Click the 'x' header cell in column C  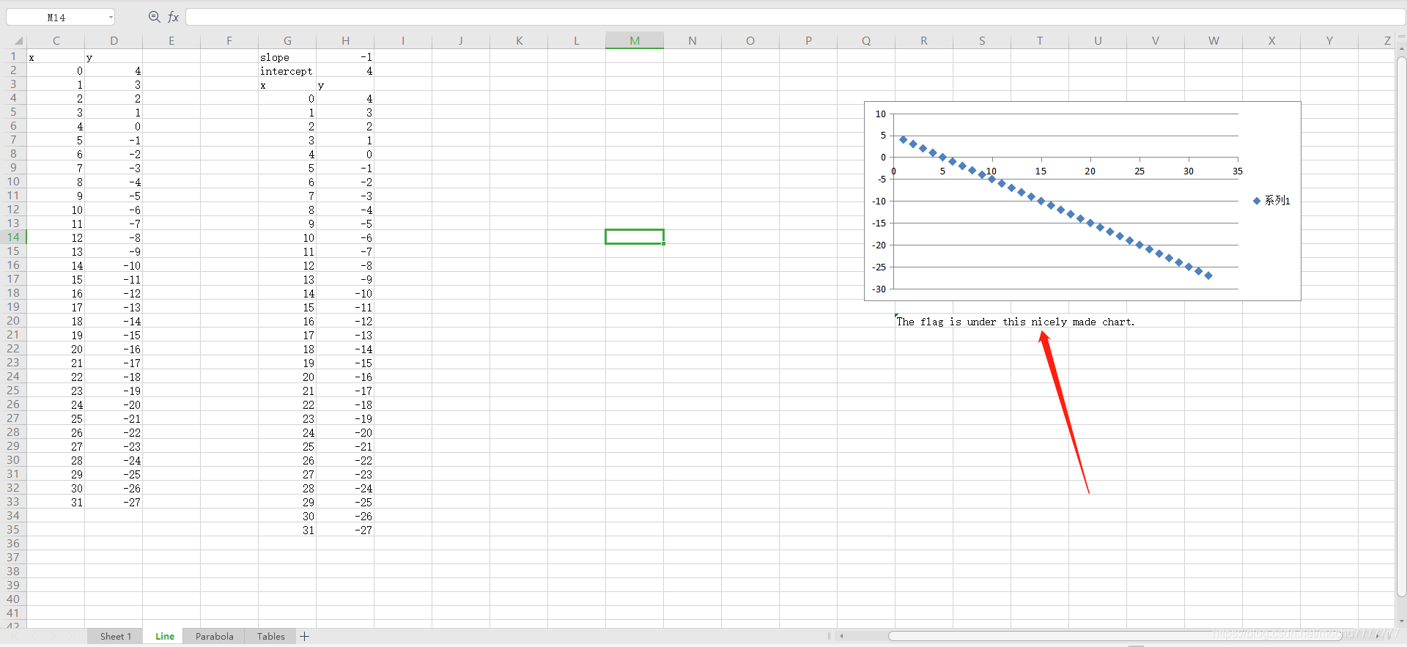click(56, 57)
